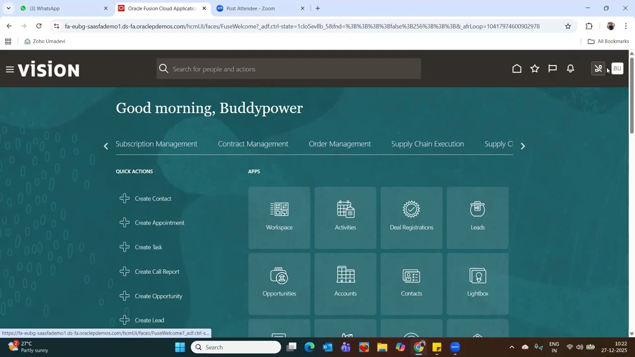Viewport: 635px width, 357px height.
Task: Open the BU user profile menu
Action: (617, 69)
